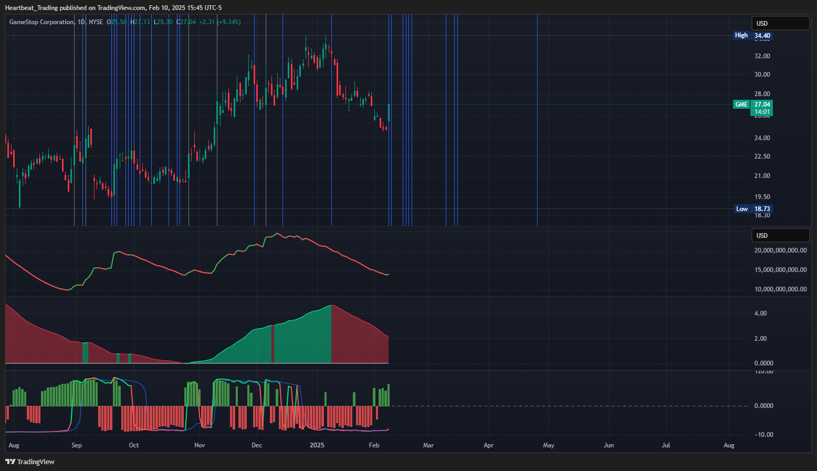
Task: Click 19.50 on the price axis
Action: point(762,197)
